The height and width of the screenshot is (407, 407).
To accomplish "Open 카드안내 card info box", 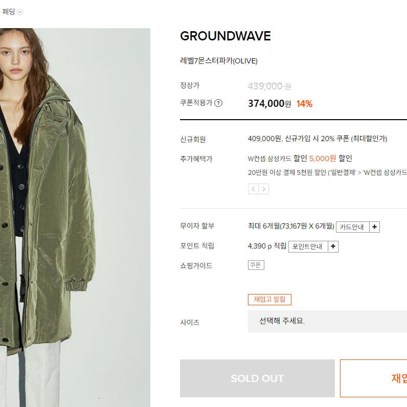I will pyautogui.click(x=352, y=227).
